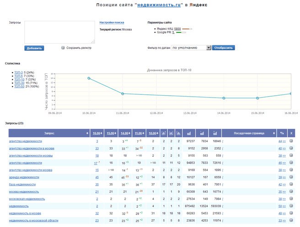The height and width of the screenshot is (227, 300).
Task: Open query link москва недвижимость
Action: tap(24, 192)
